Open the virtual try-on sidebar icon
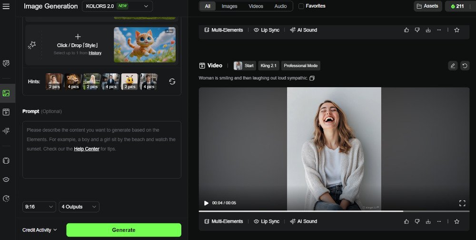Viewport: 476px width, 240px height. pos(6,160)
